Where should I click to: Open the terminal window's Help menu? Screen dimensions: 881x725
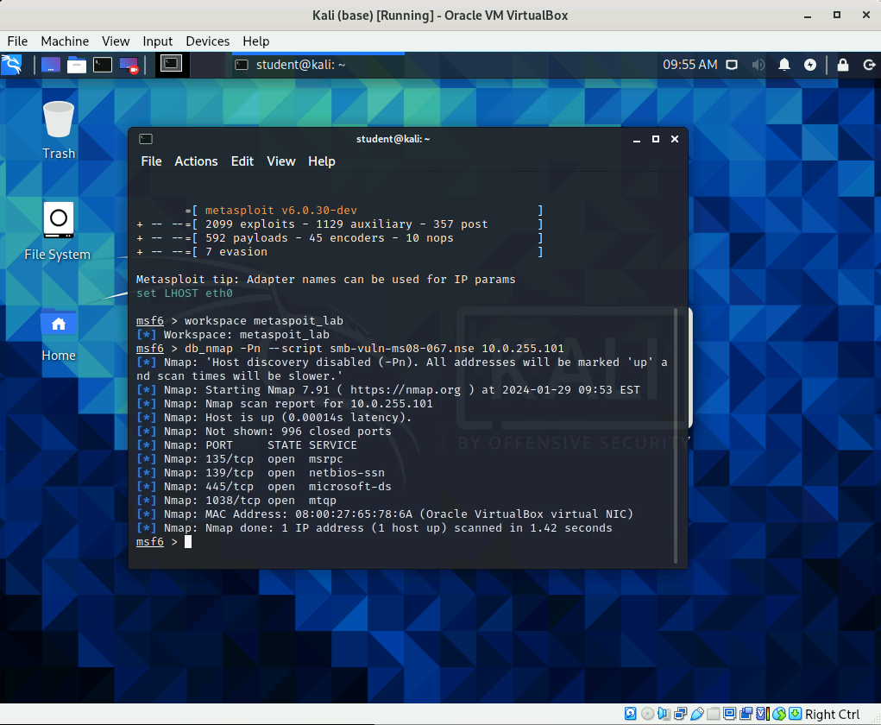pos(321,161)
